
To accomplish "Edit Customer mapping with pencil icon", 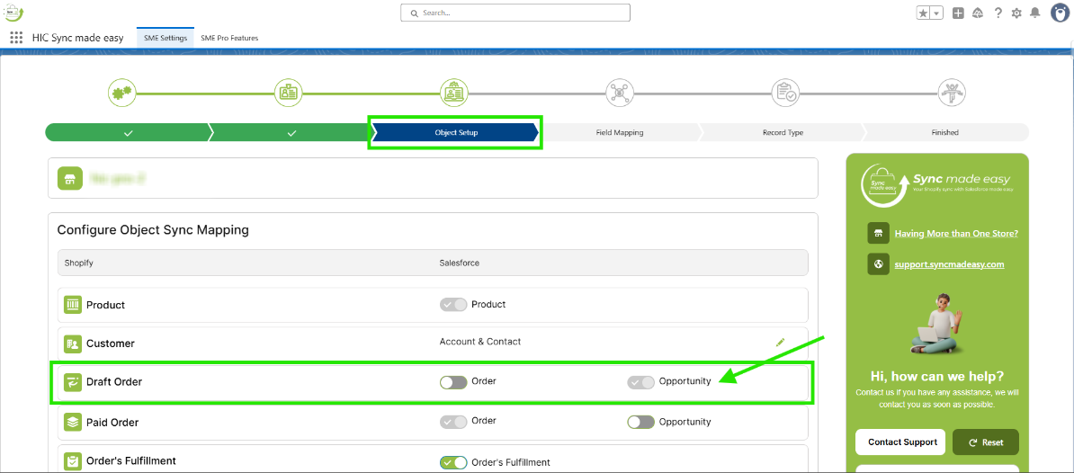I will (x=780, y=342).
